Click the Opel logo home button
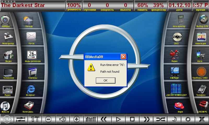Viewport: 209px width, 125px height. 7,119
